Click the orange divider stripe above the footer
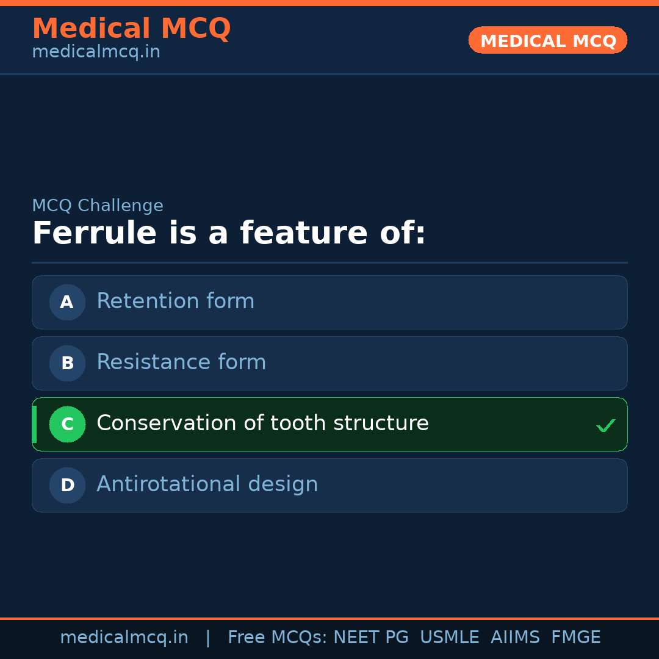This screenshot has width=659, height=659. (329, 618)
